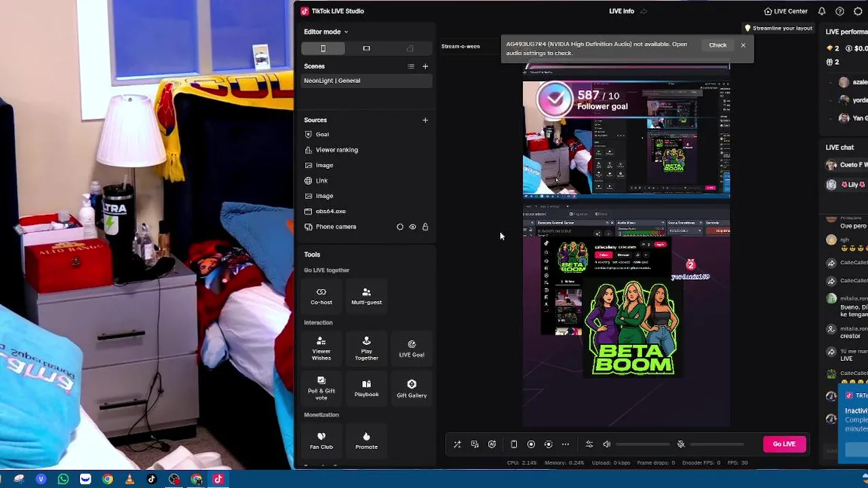Open audio mixer settings sliders icon
The width and height of the screenshot is (868, 488).
589,445
